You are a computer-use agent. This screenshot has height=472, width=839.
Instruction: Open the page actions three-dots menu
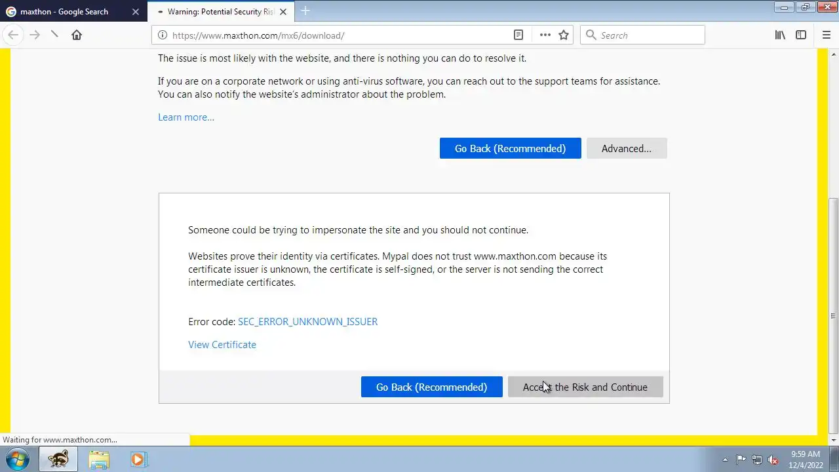pos(545,35)
